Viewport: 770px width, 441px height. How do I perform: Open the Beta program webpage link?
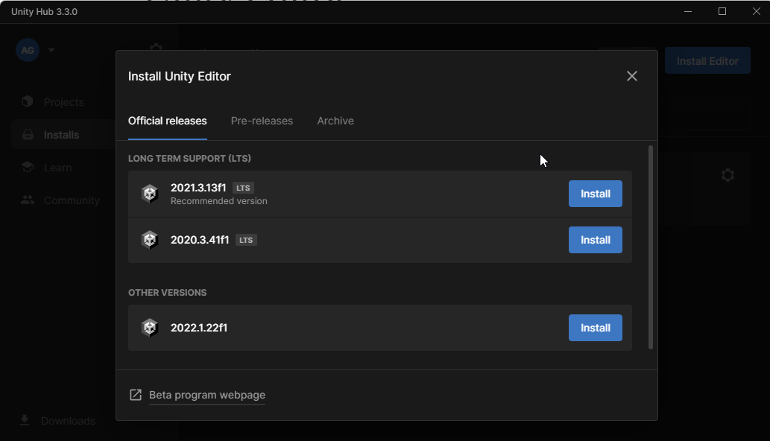click(206, 395)
